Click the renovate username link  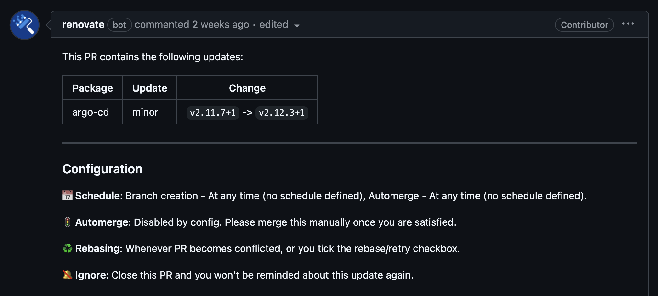coord(84,24)
